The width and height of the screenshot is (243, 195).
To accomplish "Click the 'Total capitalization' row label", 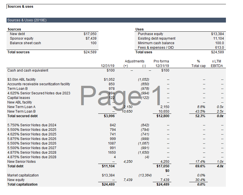I will [22, 184].
